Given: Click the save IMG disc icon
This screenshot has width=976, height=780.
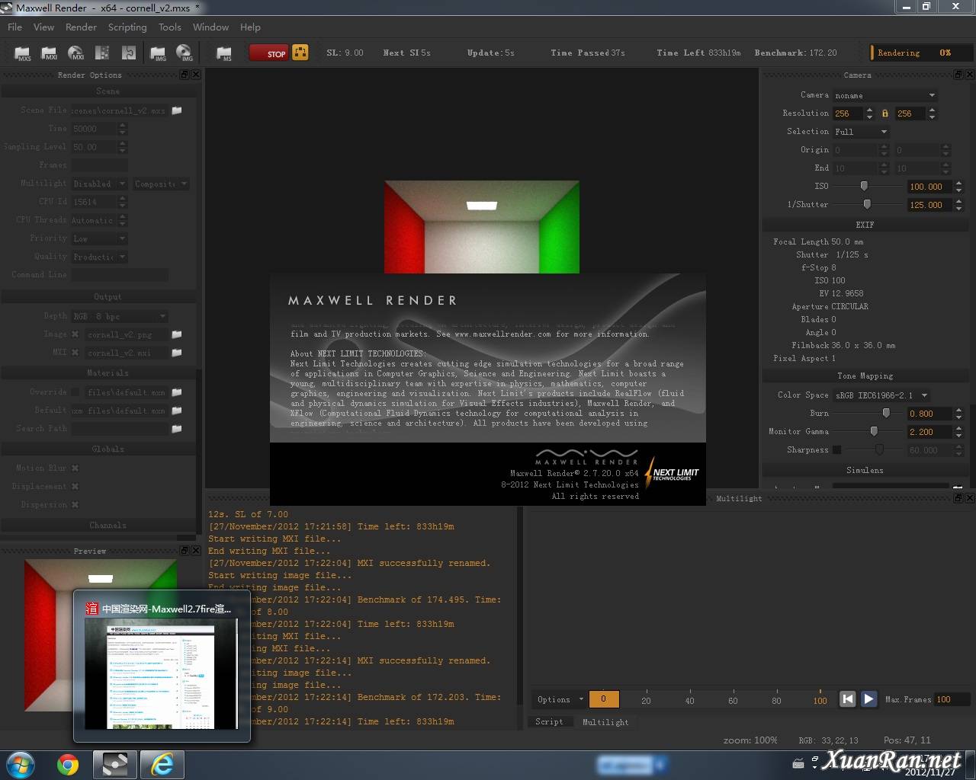Looking at the screenshot, I should [x=185, y=53].
